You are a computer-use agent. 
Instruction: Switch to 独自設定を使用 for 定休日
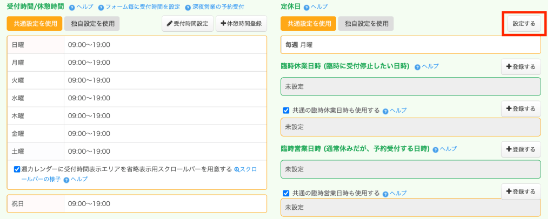366,24
